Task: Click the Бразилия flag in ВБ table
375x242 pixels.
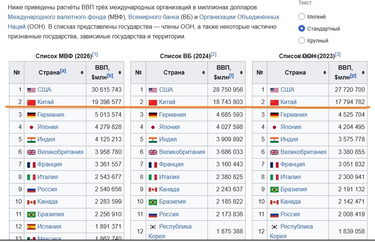Action: (x=153, y=202)
